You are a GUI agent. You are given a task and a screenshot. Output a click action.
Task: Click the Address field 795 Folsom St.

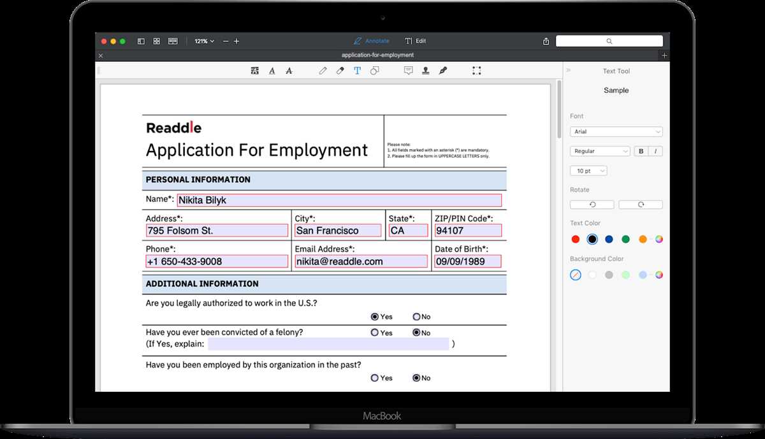coord(217,231)
